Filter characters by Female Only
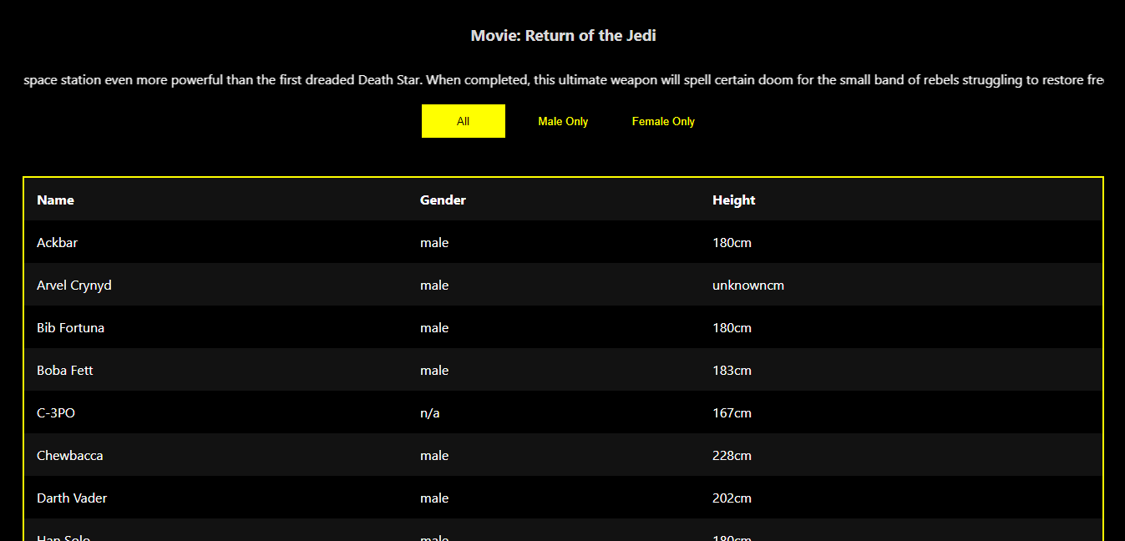Image resolution: width=1125 pixels, height=541 pixels. point(663,121)
